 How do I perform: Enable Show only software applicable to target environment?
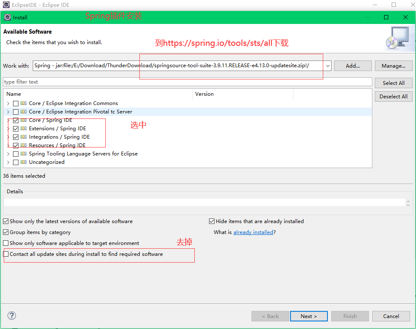pos(5,243)
